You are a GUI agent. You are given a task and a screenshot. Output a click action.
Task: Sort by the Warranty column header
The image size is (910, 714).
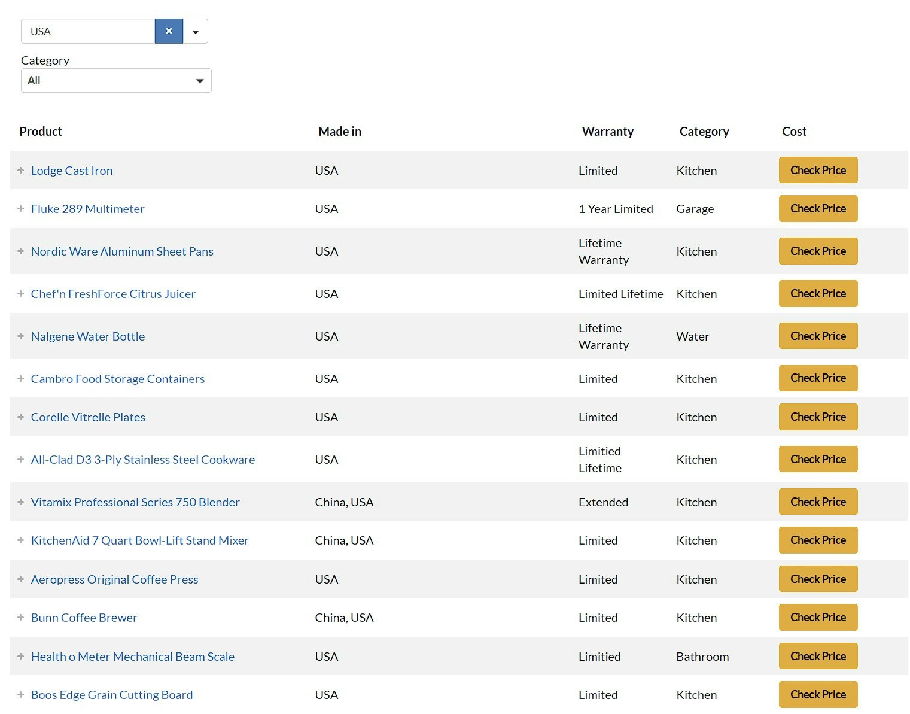(608, 132)
